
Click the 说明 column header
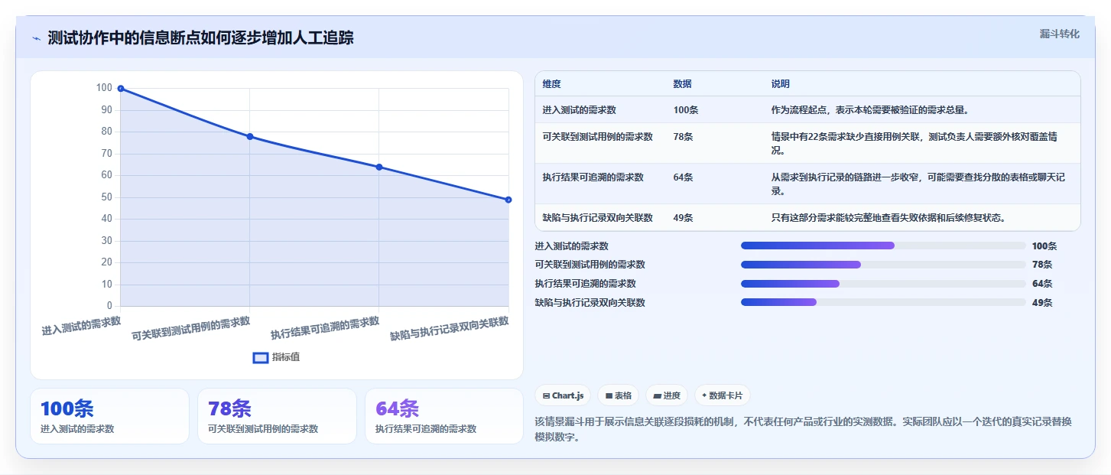pos(780,84)
